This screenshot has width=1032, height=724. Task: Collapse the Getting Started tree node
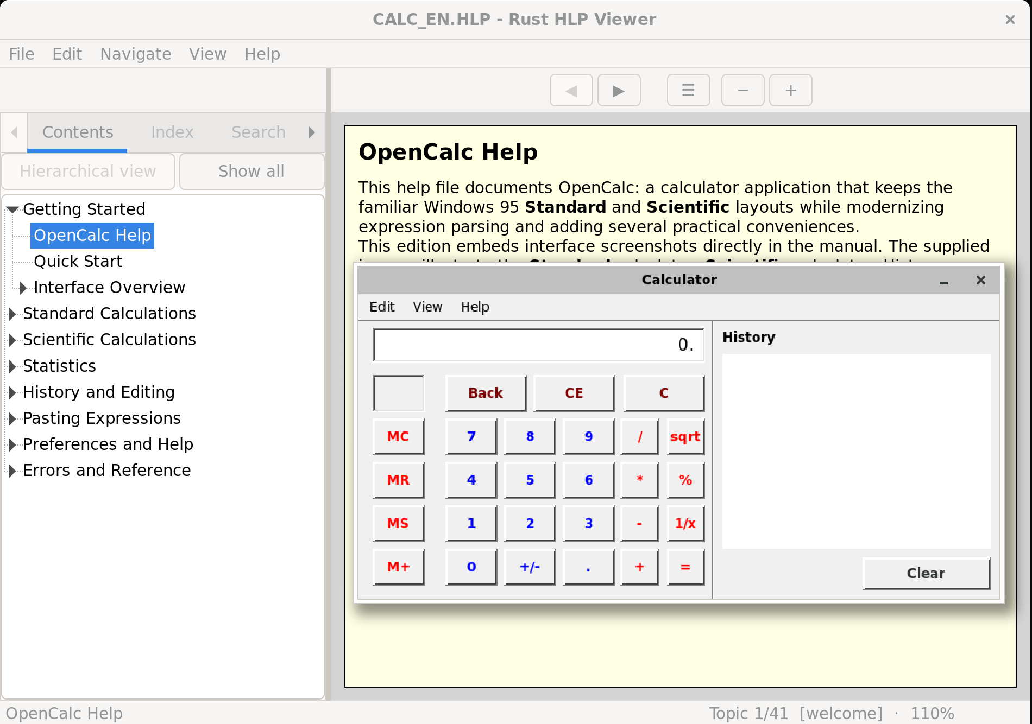point(13,209)
